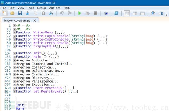Screen dimensions: 169x111
Task: Save the script using the floppy disk icon
Action: (x=20, y=13)
